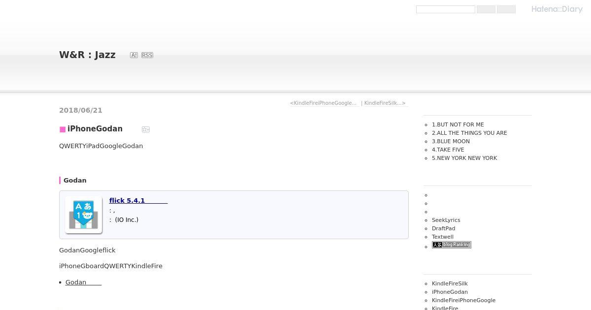Open the RSS feed icon
The width and height of the screenshot is (591, 310).
(x=147, y=55)
